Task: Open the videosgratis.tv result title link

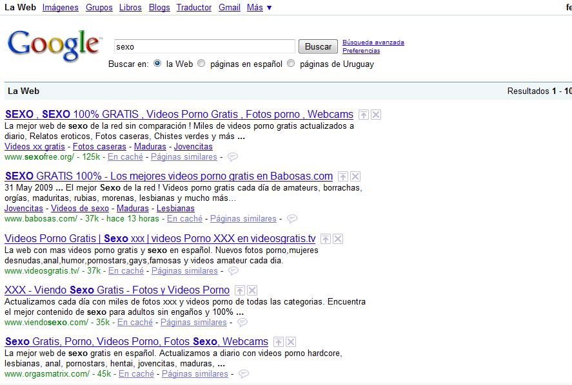Action: click(160, 239)
